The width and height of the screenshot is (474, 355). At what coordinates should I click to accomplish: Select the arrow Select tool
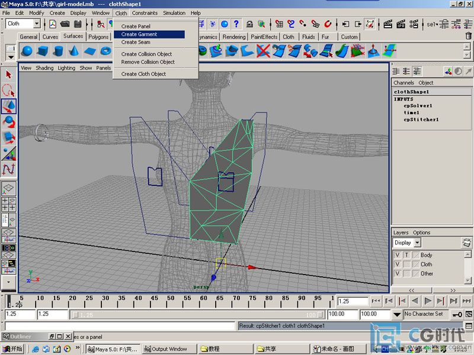click(x=8, y=75)
